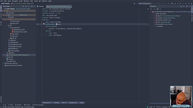Click the inspections checkmark in editor
Viewport: 193px width, 108px height.
pos(148,9)
